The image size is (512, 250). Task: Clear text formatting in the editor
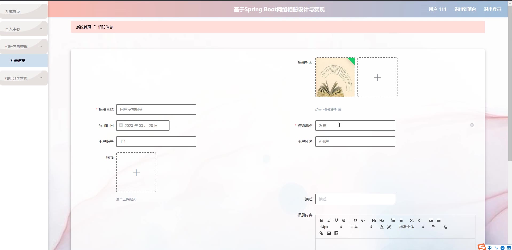[x=445, y=227]
